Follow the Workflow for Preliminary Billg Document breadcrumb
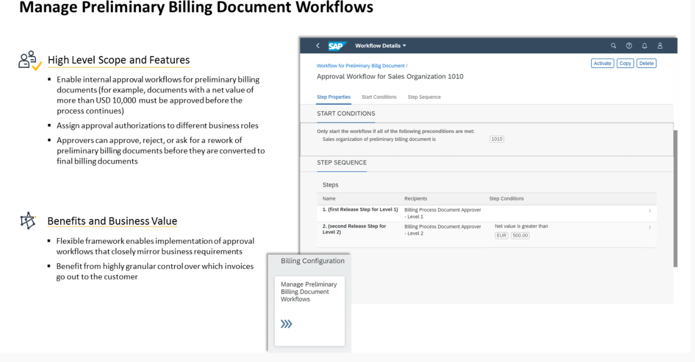 point(360,66)
